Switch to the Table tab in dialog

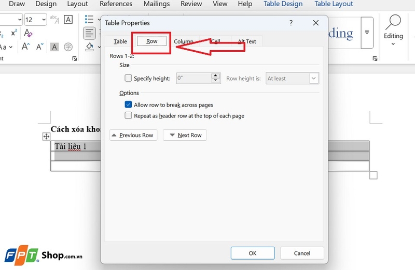120,41
